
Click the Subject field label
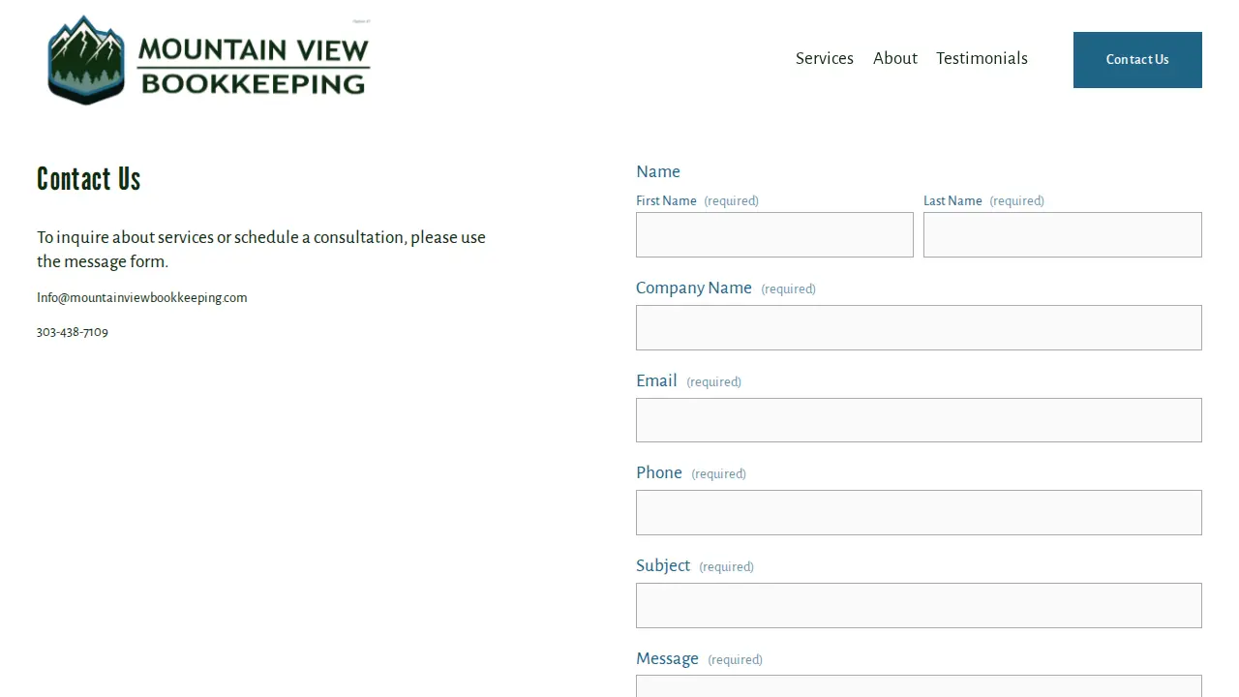point(663,566)
